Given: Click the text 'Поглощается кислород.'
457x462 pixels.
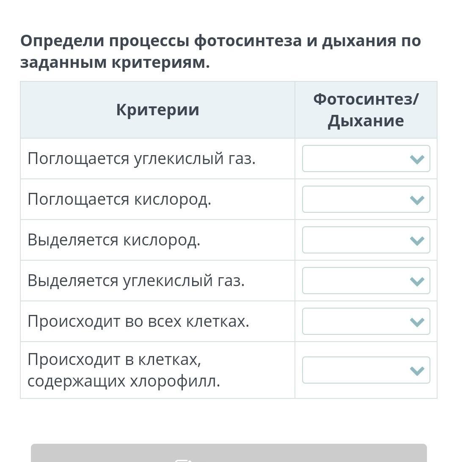Looking at the screenshot, I should [119, 199].
